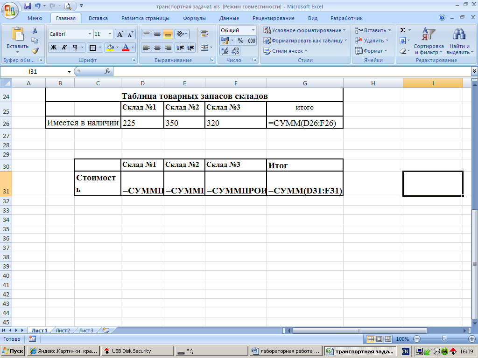This screenshot has height=358, width=478.
Task: Align text right
Action: (168, 48)
